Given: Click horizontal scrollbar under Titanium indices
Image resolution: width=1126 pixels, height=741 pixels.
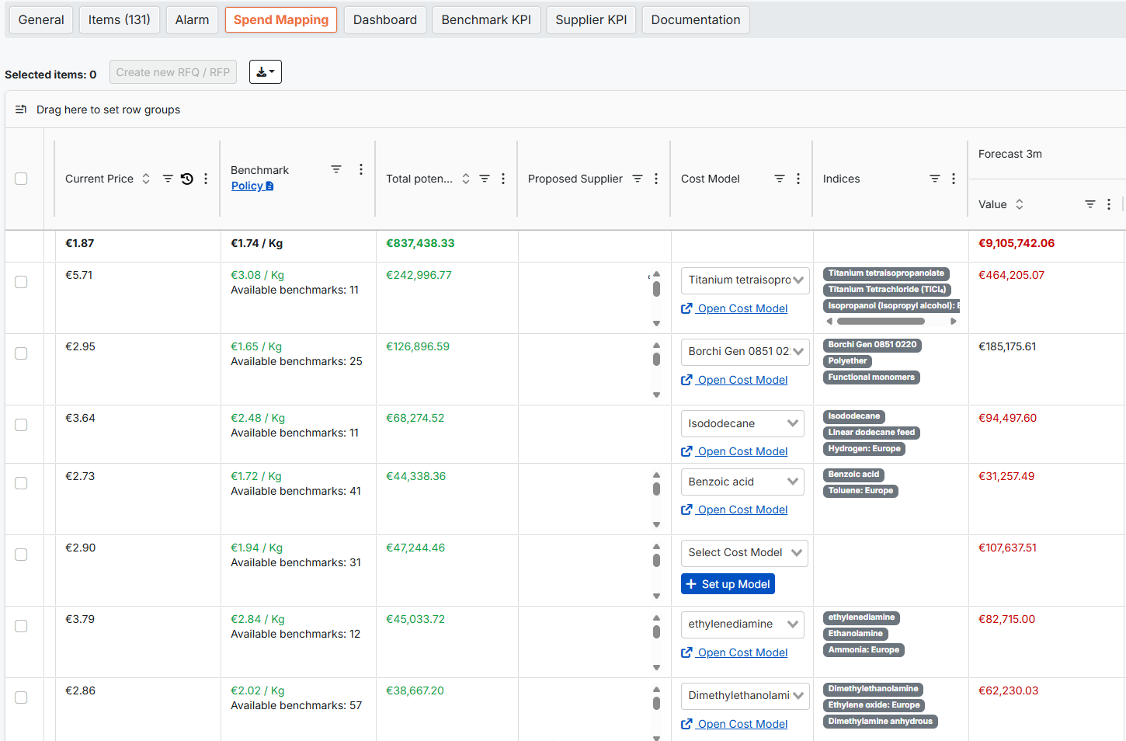Looking at the screenshot, I should point(881,321).
